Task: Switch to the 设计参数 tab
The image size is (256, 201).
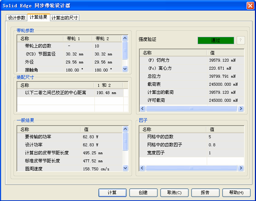Action: [x=17, y=18]
